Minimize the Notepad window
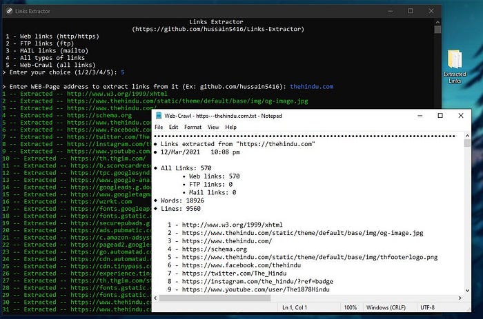This screenshot has width=483, height=319. click(420, 116)
